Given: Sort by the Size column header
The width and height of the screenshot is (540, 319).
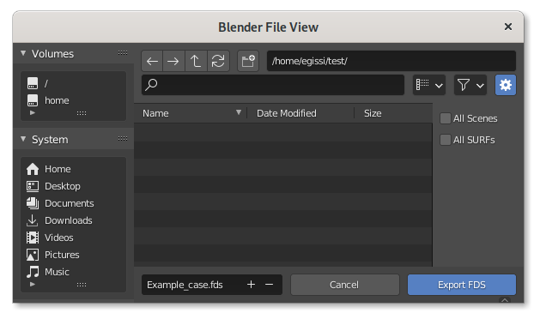Looking at the screenshot, I should [393, 113].
